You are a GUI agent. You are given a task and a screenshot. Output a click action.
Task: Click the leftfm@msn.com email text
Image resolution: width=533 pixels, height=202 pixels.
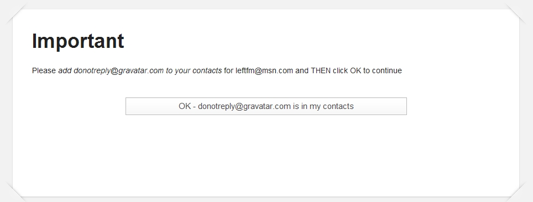pos(264,70)
